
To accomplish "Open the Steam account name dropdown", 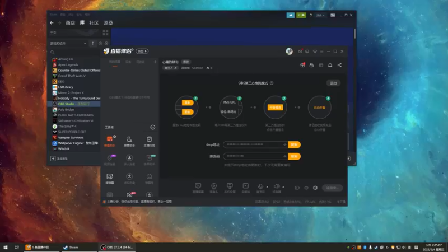I will pyautogui.click(x=320, y=15).
